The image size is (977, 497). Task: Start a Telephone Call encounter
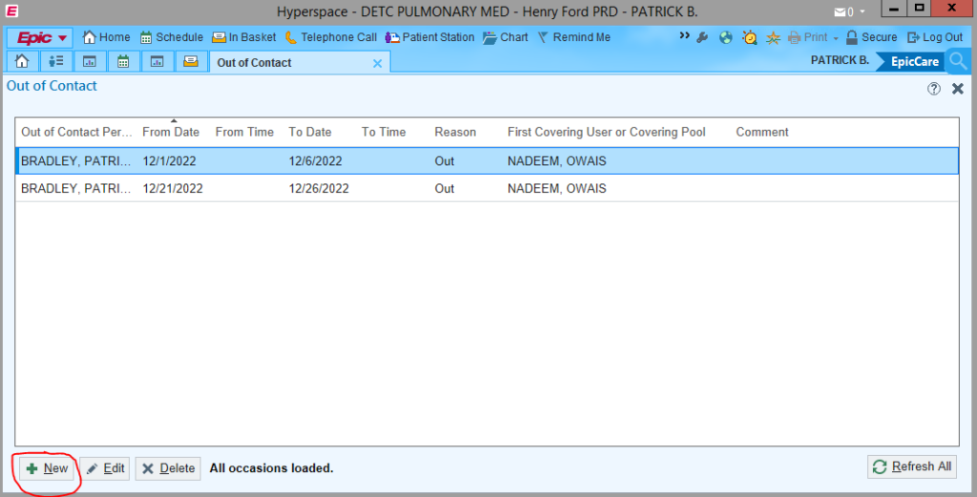330,37
